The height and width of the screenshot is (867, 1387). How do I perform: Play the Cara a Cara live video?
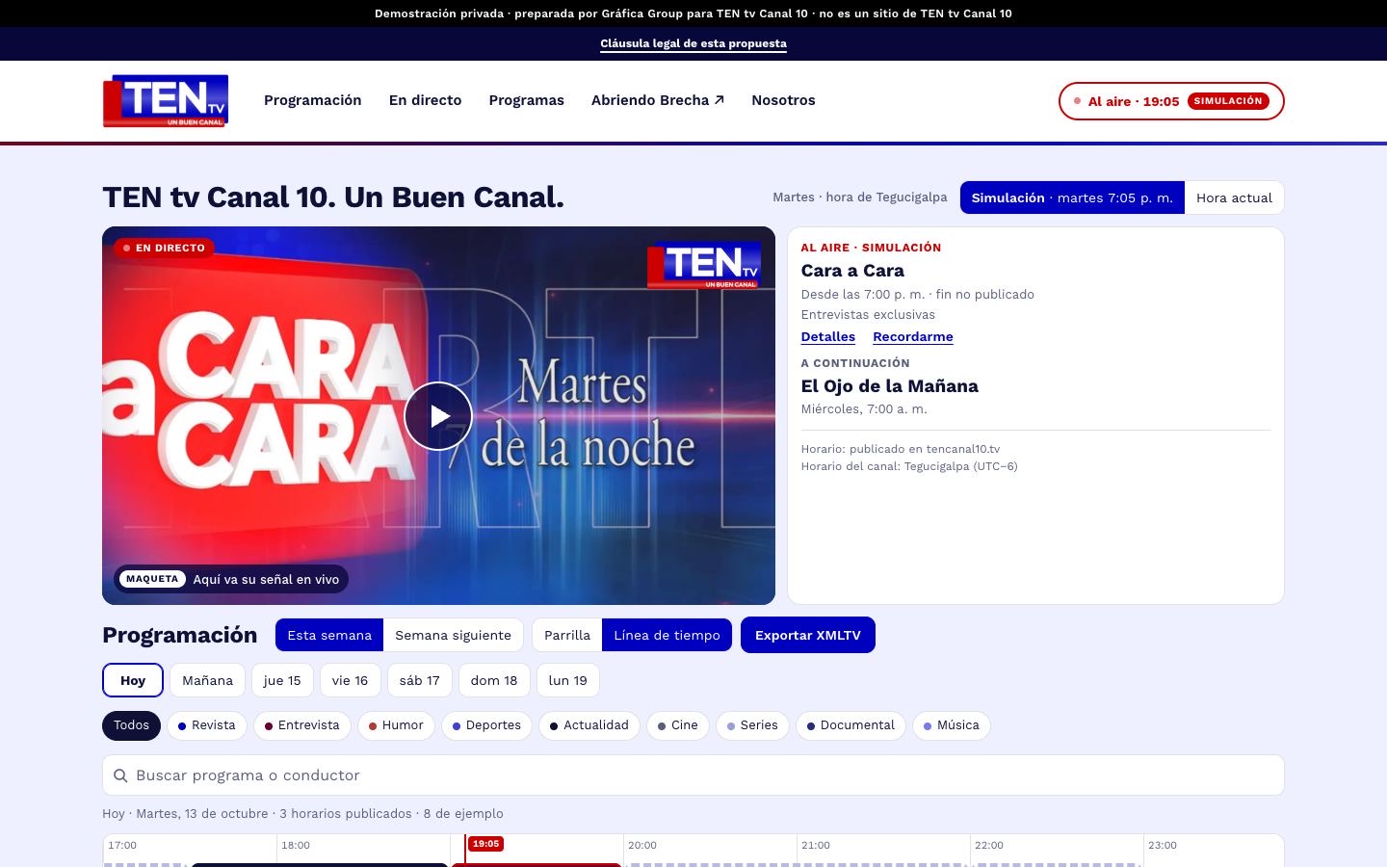pyautogui.click(x=438, y=416)
